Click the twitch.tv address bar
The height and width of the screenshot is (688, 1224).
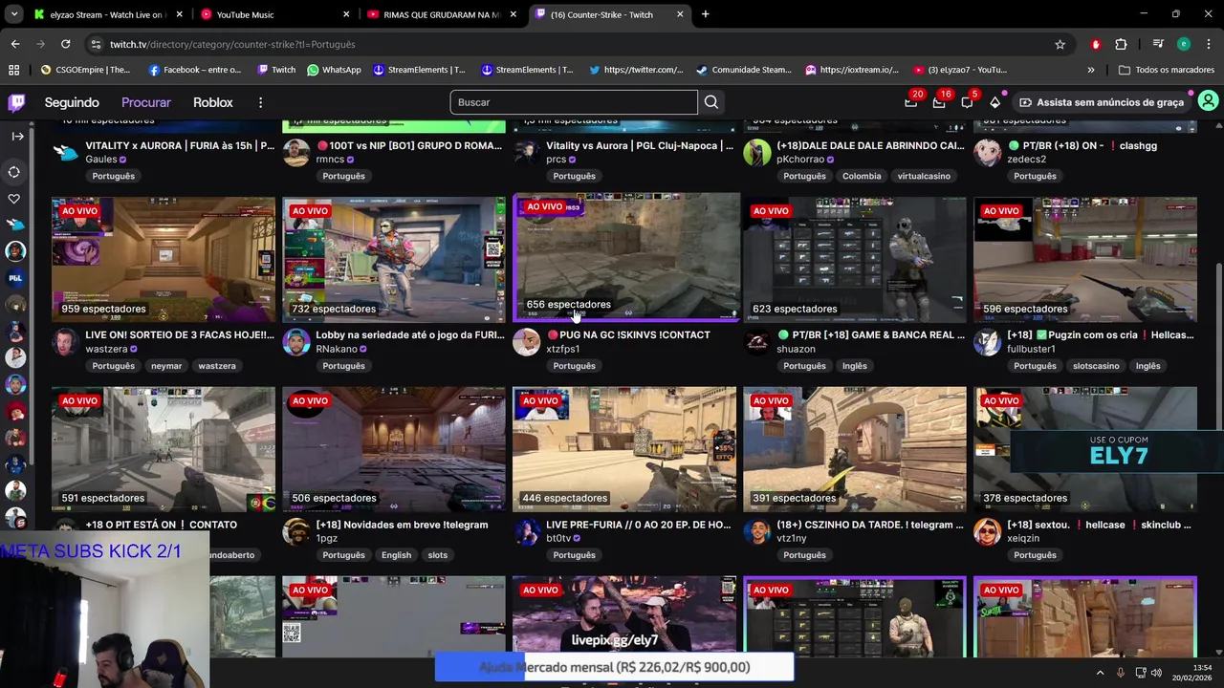pyautogui.click(x=574, y=44)
